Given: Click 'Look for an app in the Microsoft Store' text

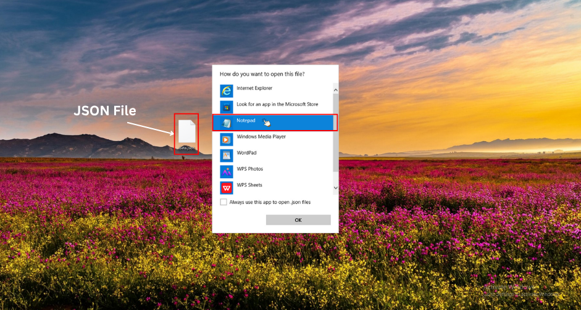Looking at the screenshot, I should point(277,104).
